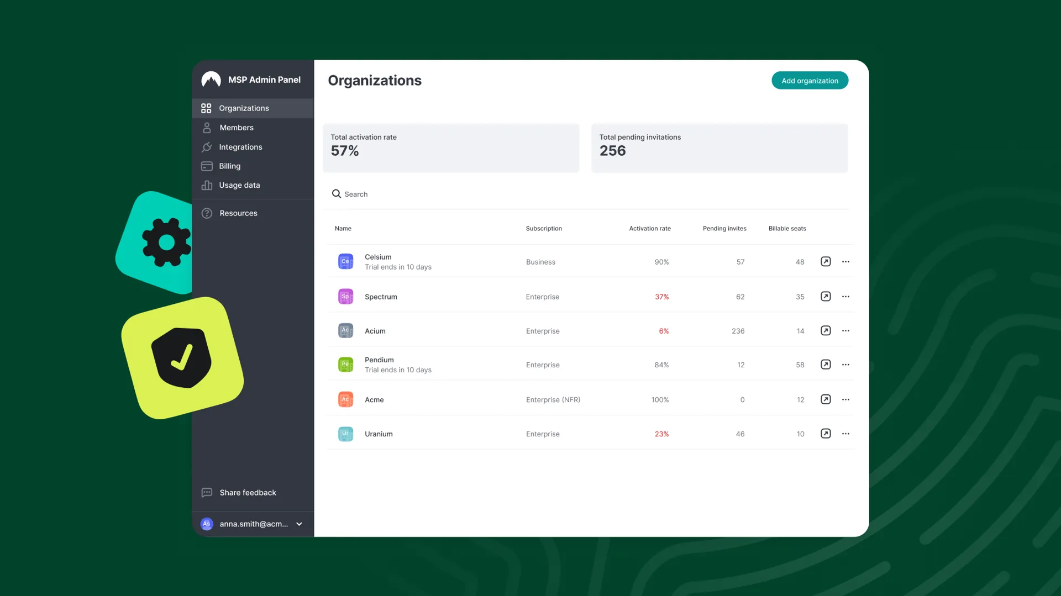Viewport: 1061px width, 596px height.
Task: Click the Add organization button
Action: click(x=810, y=80)
